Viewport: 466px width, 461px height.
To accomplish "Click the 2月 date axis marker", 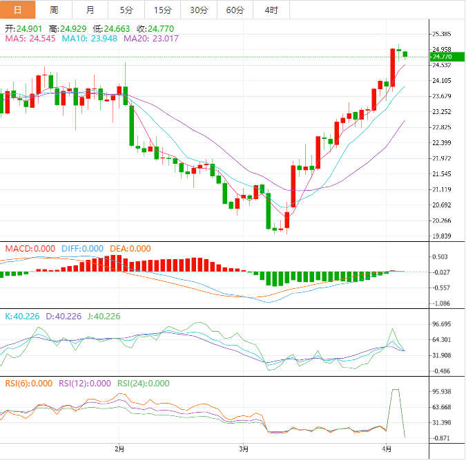I will tap(119, 449).
